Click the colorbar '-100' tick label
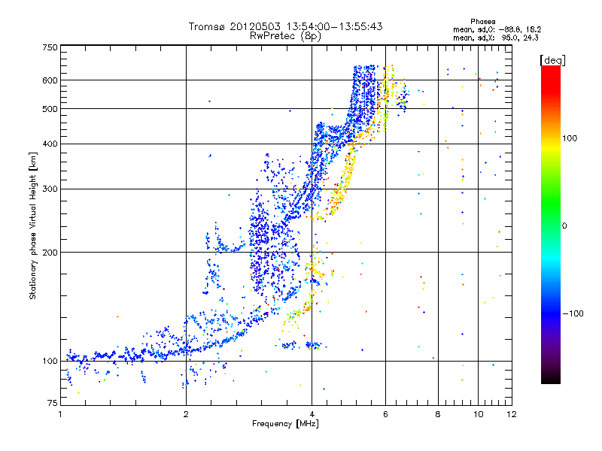Image resolution: width=602 pixels, height=451 pixels. pos(573,313)
